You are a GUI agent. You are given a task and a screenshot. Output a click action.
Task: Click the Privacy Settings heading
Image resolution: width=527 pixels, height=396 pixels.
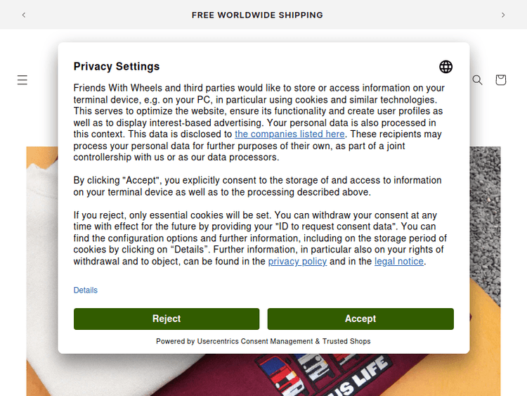coord(117,67)
